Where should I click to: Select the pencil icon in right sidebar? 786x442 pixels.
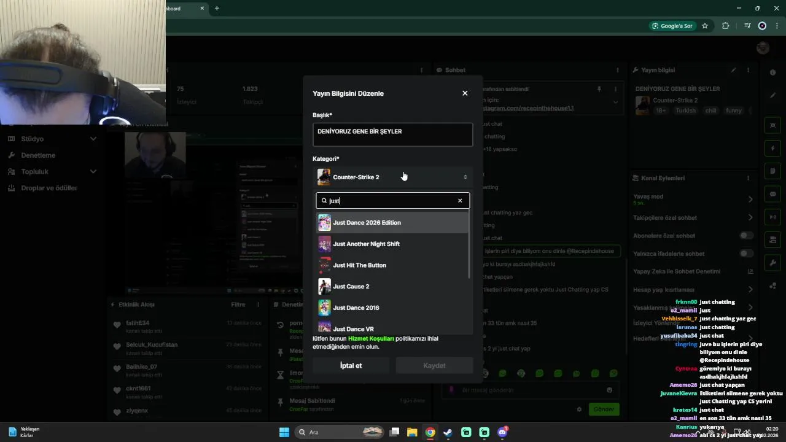click(772, 95)
